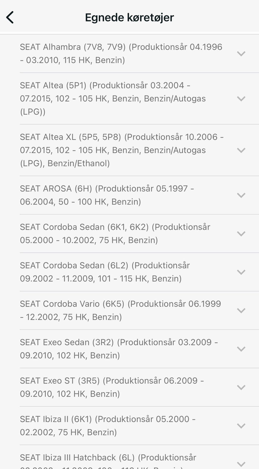This screenshot has height=469, width=259.
Task: Expand SEAT Exeo ST (3R5) chevron
Action: coord(241,387)
